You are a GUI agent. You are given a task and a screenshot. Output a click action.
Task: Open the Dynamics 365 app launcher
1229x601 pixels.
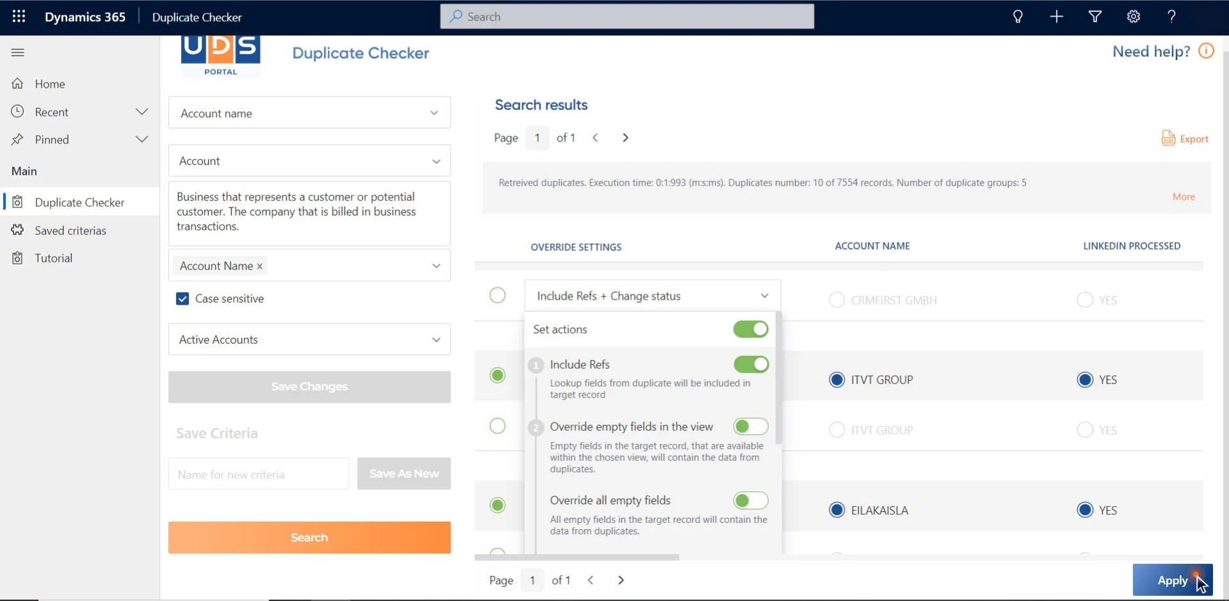[19, 17]
